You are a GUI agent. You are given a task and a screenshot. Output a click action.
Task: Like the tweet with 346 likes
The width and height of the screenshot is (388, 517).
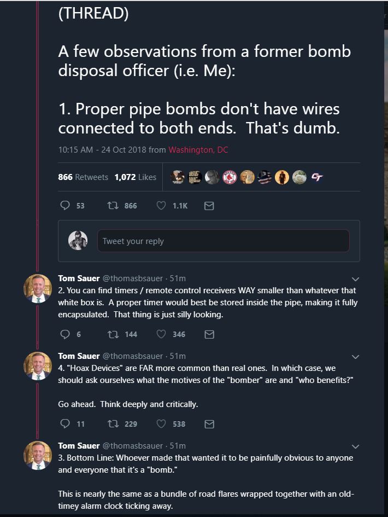point(161,334)
